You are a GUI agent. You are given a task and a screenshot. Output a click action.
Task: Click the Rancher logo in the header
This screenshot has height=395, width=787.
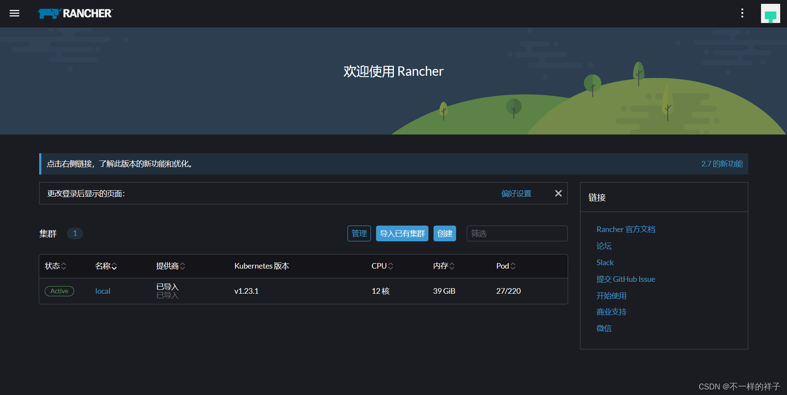tap(75, 13)
